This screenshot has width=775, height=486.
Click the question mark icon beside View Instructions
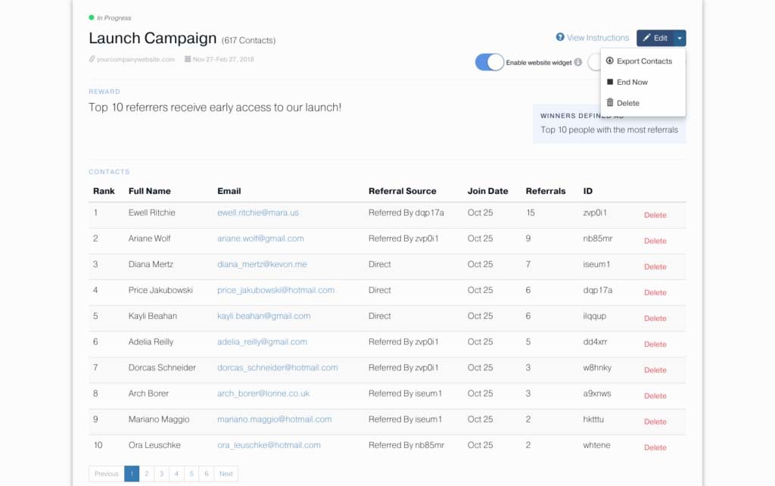[x=561, y=37]
